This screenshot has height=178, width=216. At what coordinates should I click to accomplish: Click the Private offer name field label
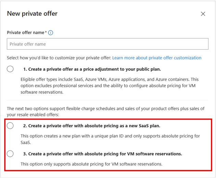[25, 33]
